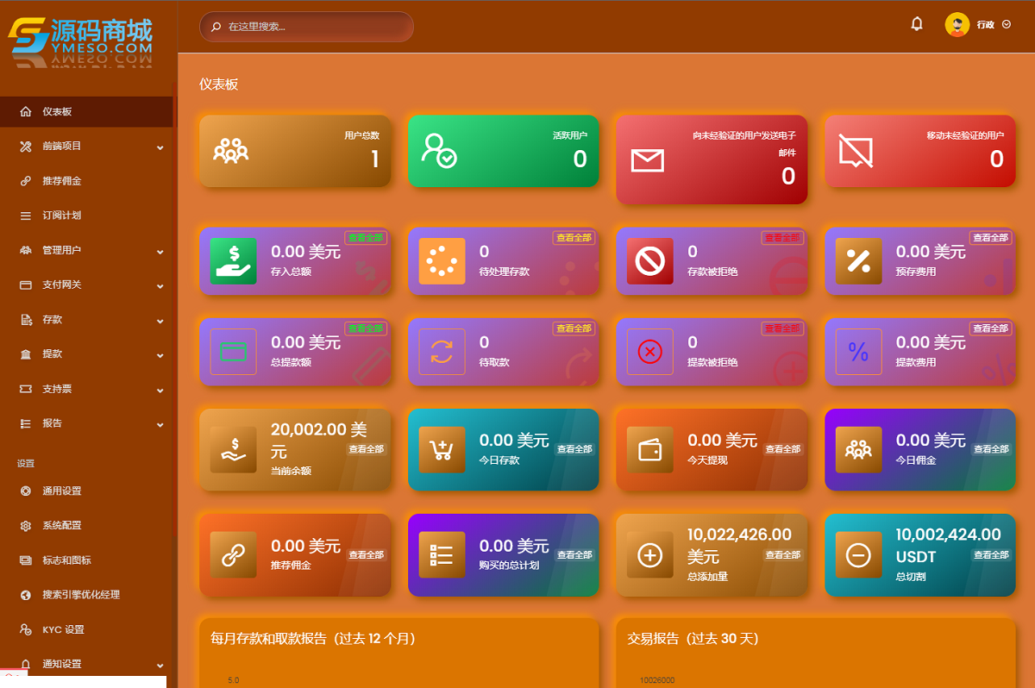Expand the 行政 account dropdown arrow
Image resolution: width=1035 pixels, height=688 pixels.
(x=1006, y=25)
